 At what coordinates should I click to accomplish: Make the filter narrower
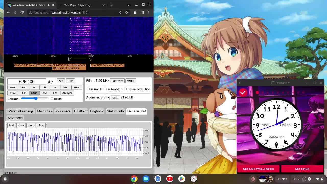[x=117, y=81]
